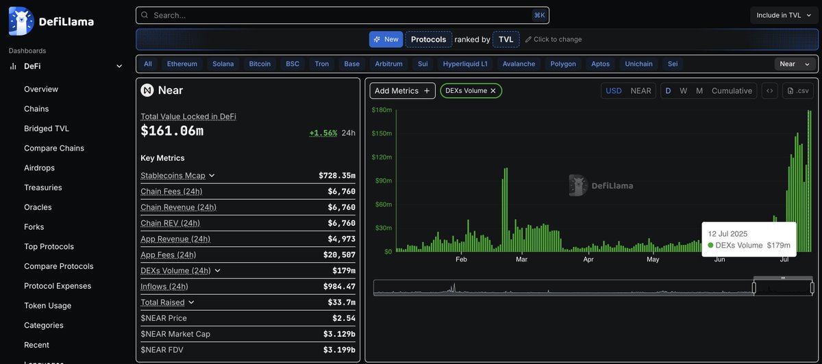Click the top grip of the range window
Viewport: 822px width, 364px height.
point(783,278)
